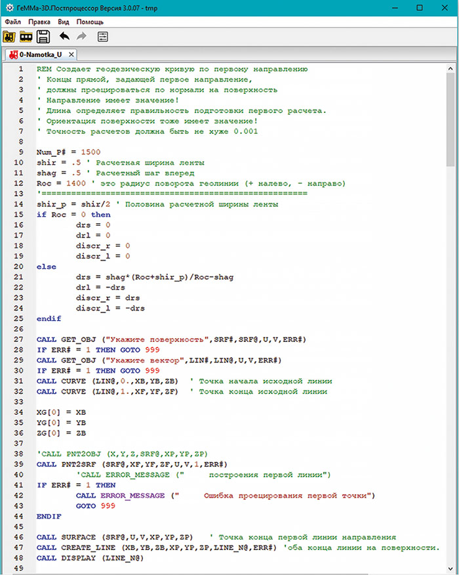Viewport: 459px width, 575px height.
Task: Click red icon on 0-Namotka_U tab
Action: (x=14, y=55)
